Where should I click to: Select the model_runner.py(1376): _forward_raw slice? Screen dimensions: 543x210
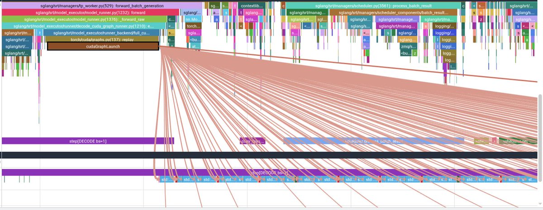pos(84,19)
